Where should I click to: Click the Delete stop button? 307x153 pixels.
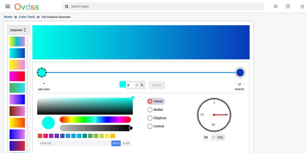point(157,85)
